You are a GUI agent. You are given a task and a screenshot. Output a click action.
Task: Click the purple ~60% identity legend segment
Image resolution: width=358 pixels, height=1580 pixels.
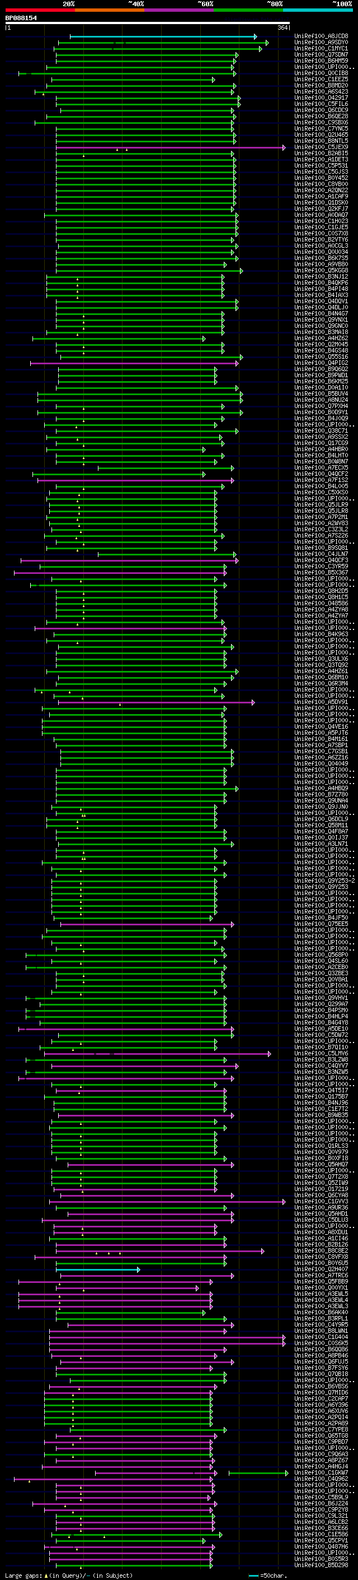[180, 10]
